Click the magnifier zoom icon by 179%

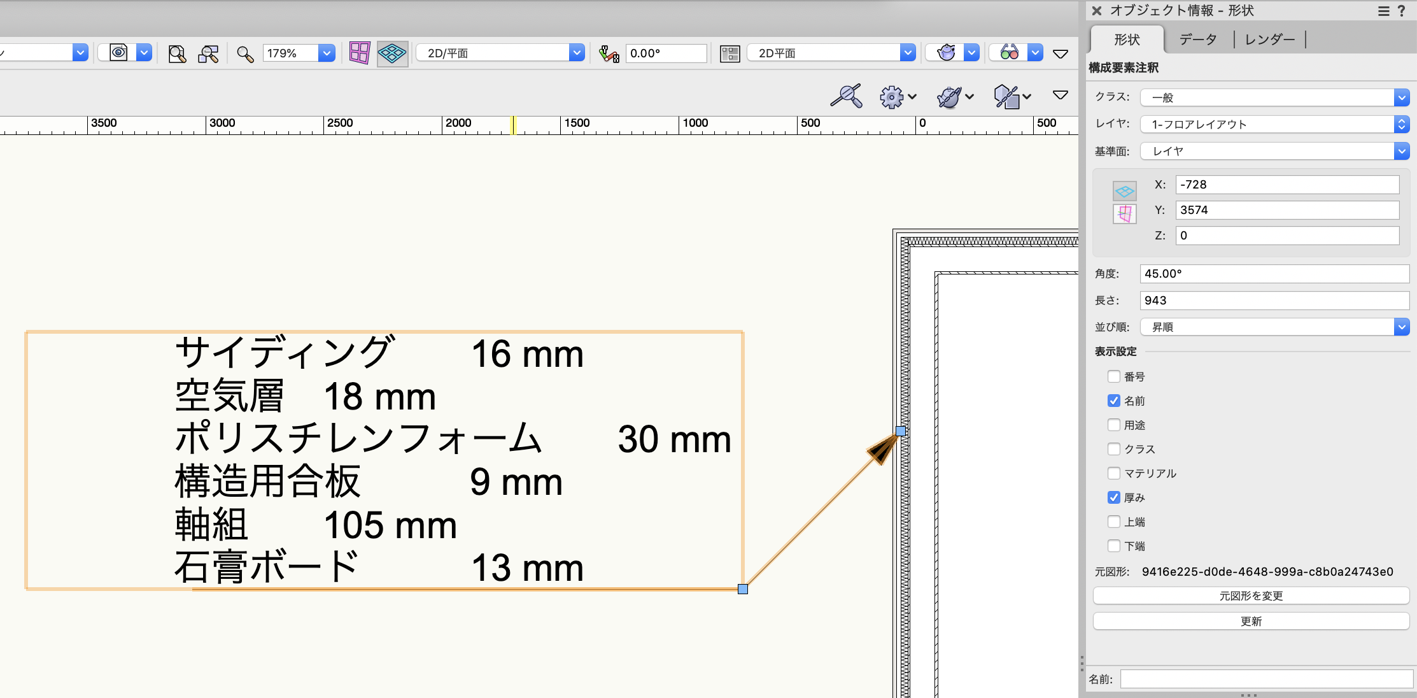245,53
